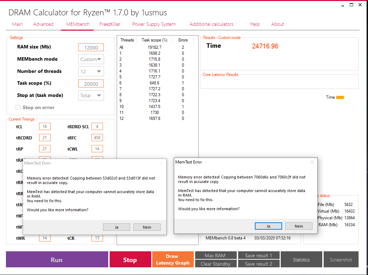Screen dimensions: 368x275
Task: Open the About tab
Action: pyautogui.click(x=278, y=24)
